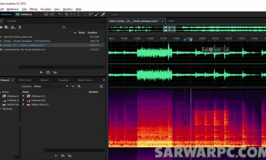Click the go-up arrow in Media Browser
This screenshot has height=160, width=266.
[x=73, y=86]
